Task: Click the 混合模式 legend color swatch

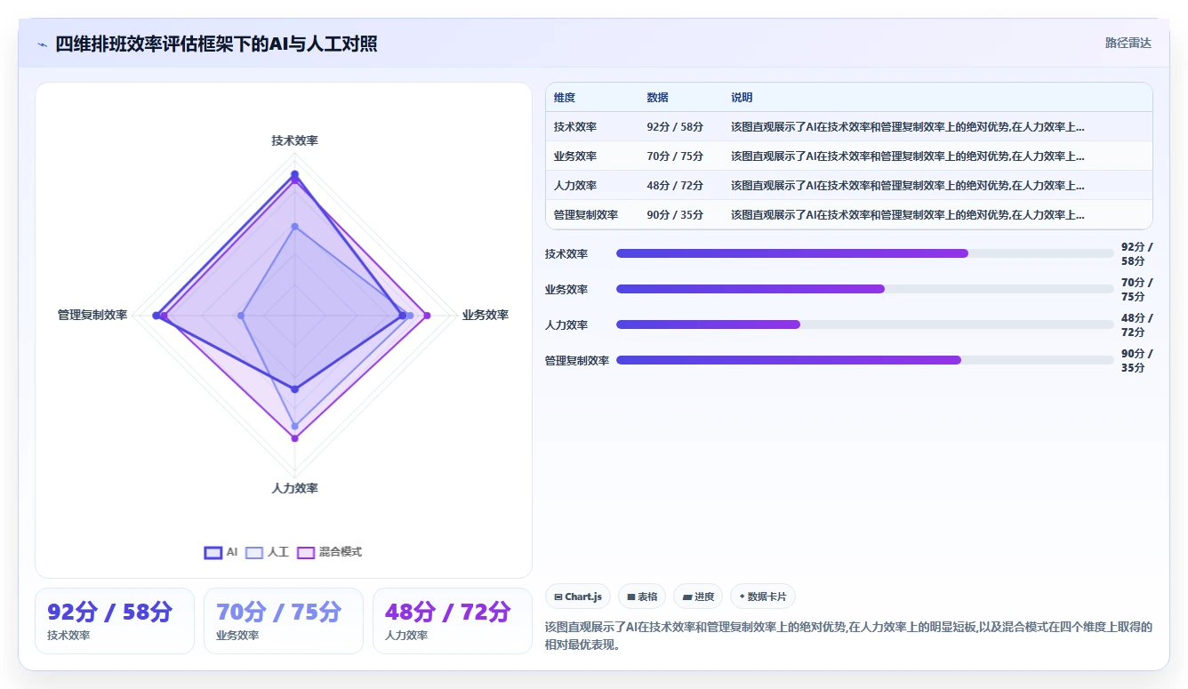Action: click(x=305, y=552)
